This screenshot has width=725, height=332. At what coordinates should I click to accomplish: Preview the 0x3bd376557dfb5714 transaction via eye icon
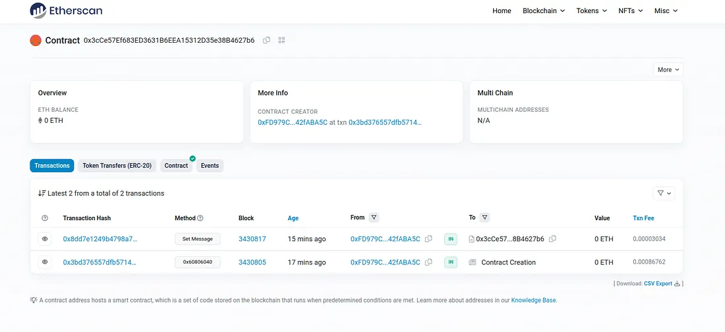[45, 262]
